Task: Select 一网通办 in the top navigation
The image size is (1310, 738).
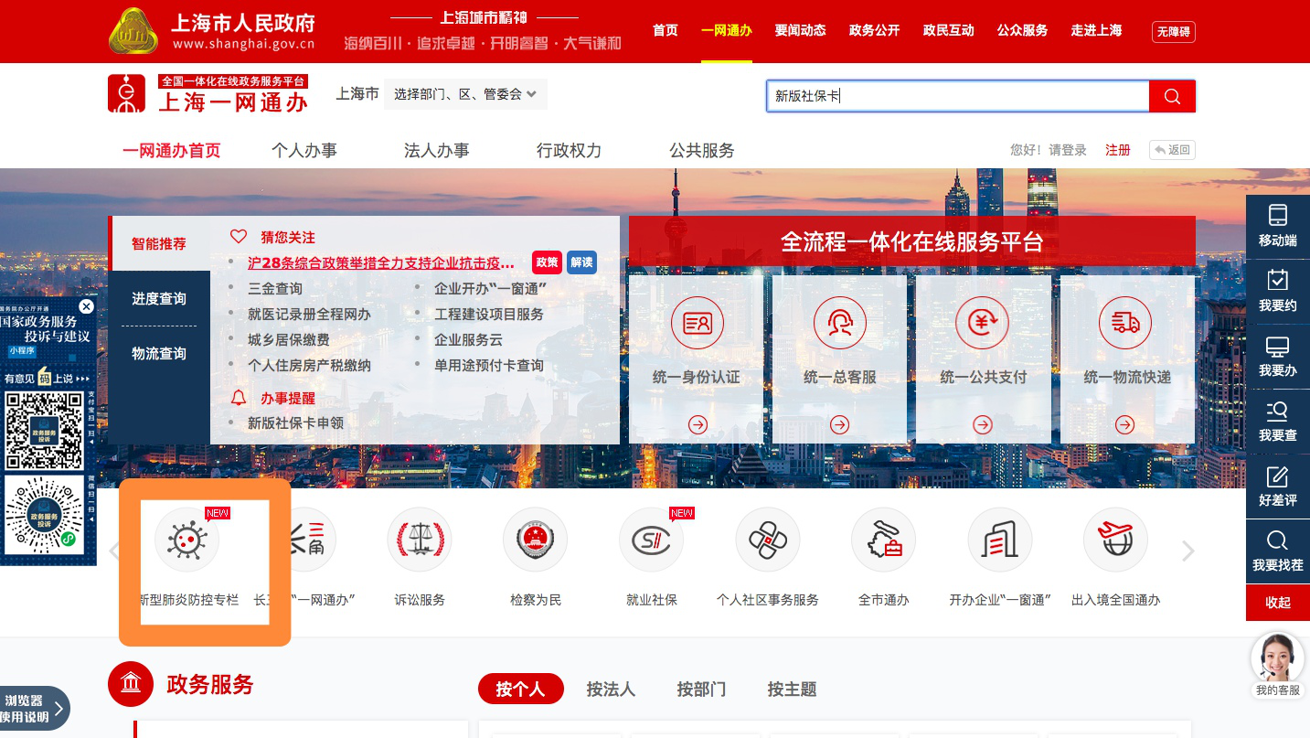Action: pyautogui.click(x=727, y=30)
